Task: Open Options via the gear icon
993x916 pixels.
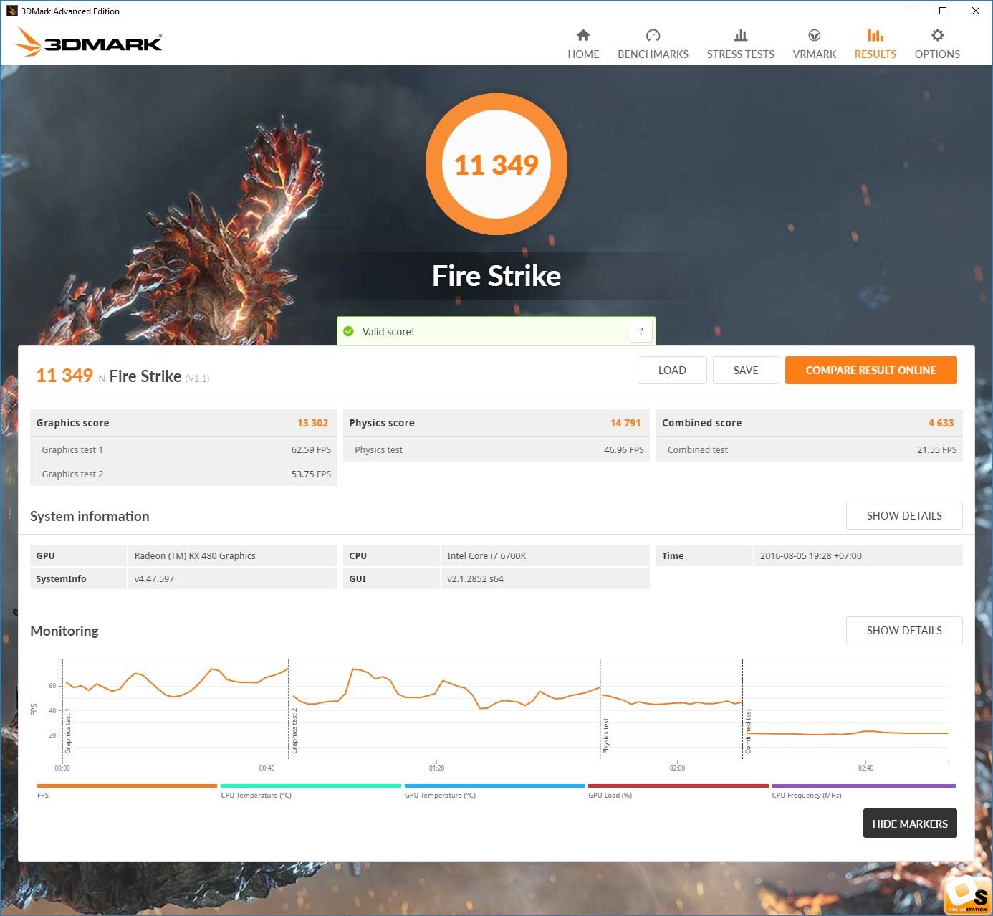Action: coord(937,35)
